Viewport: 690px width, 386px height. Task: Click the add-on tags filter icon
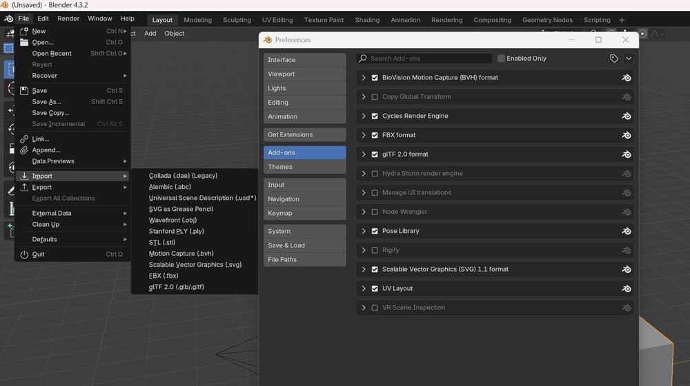pos(614,59)
